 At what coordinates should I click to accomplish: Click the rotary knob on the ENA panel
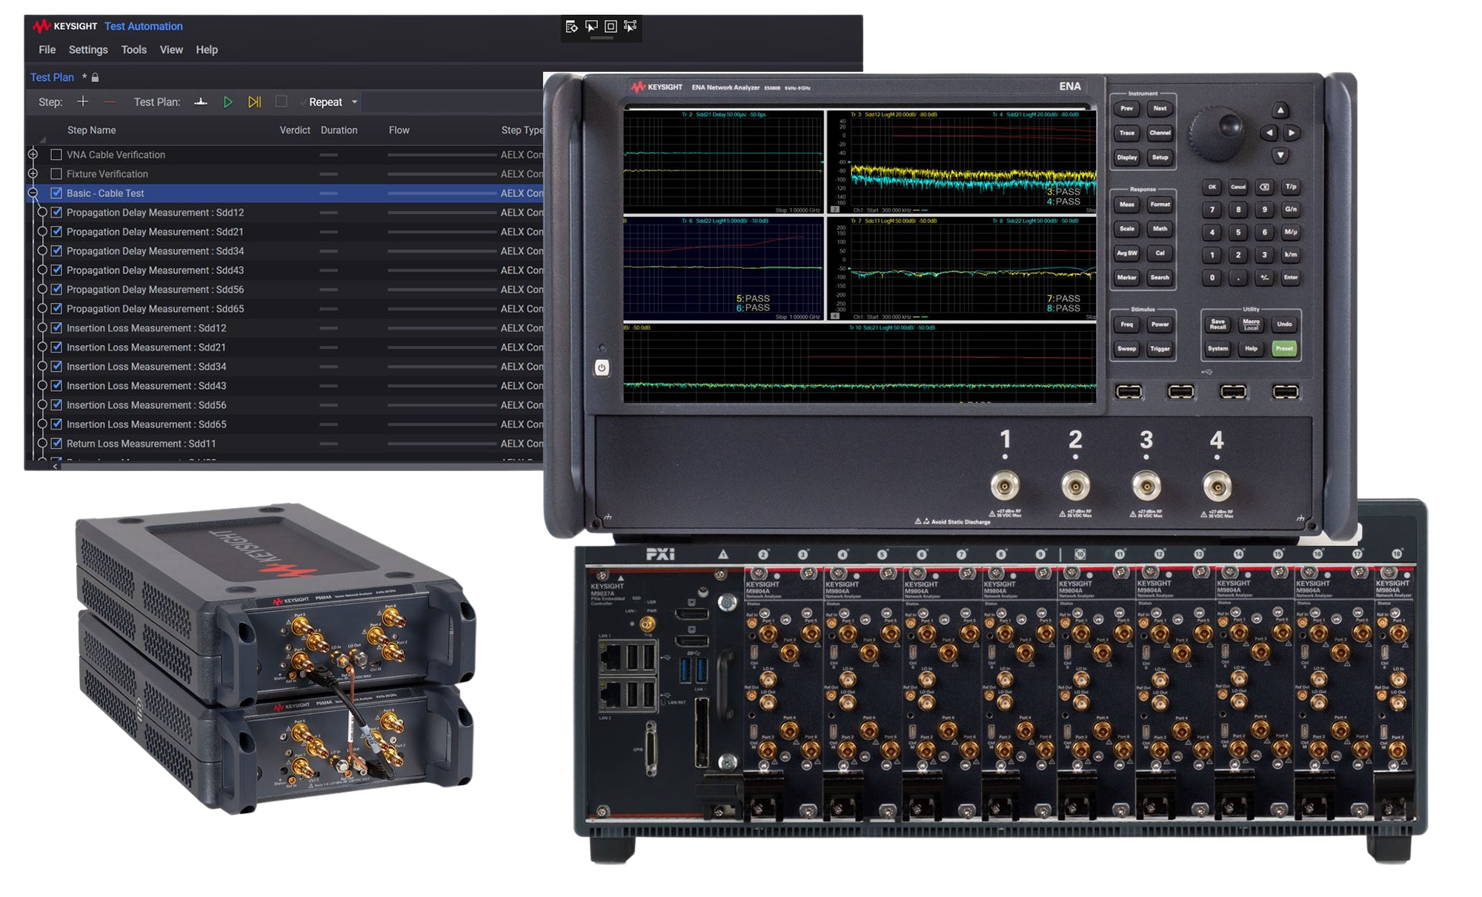(1216, 133)
